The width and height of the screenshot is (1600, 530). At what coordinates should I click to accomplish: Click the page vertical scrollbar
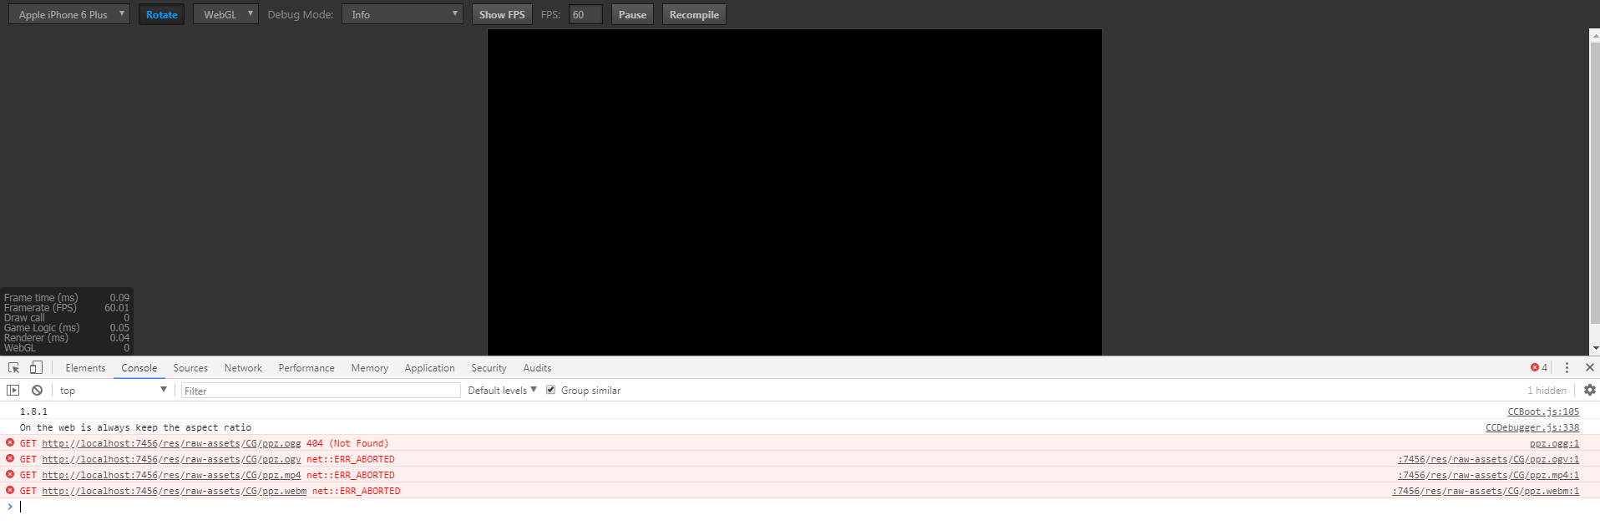point(1594,184)
